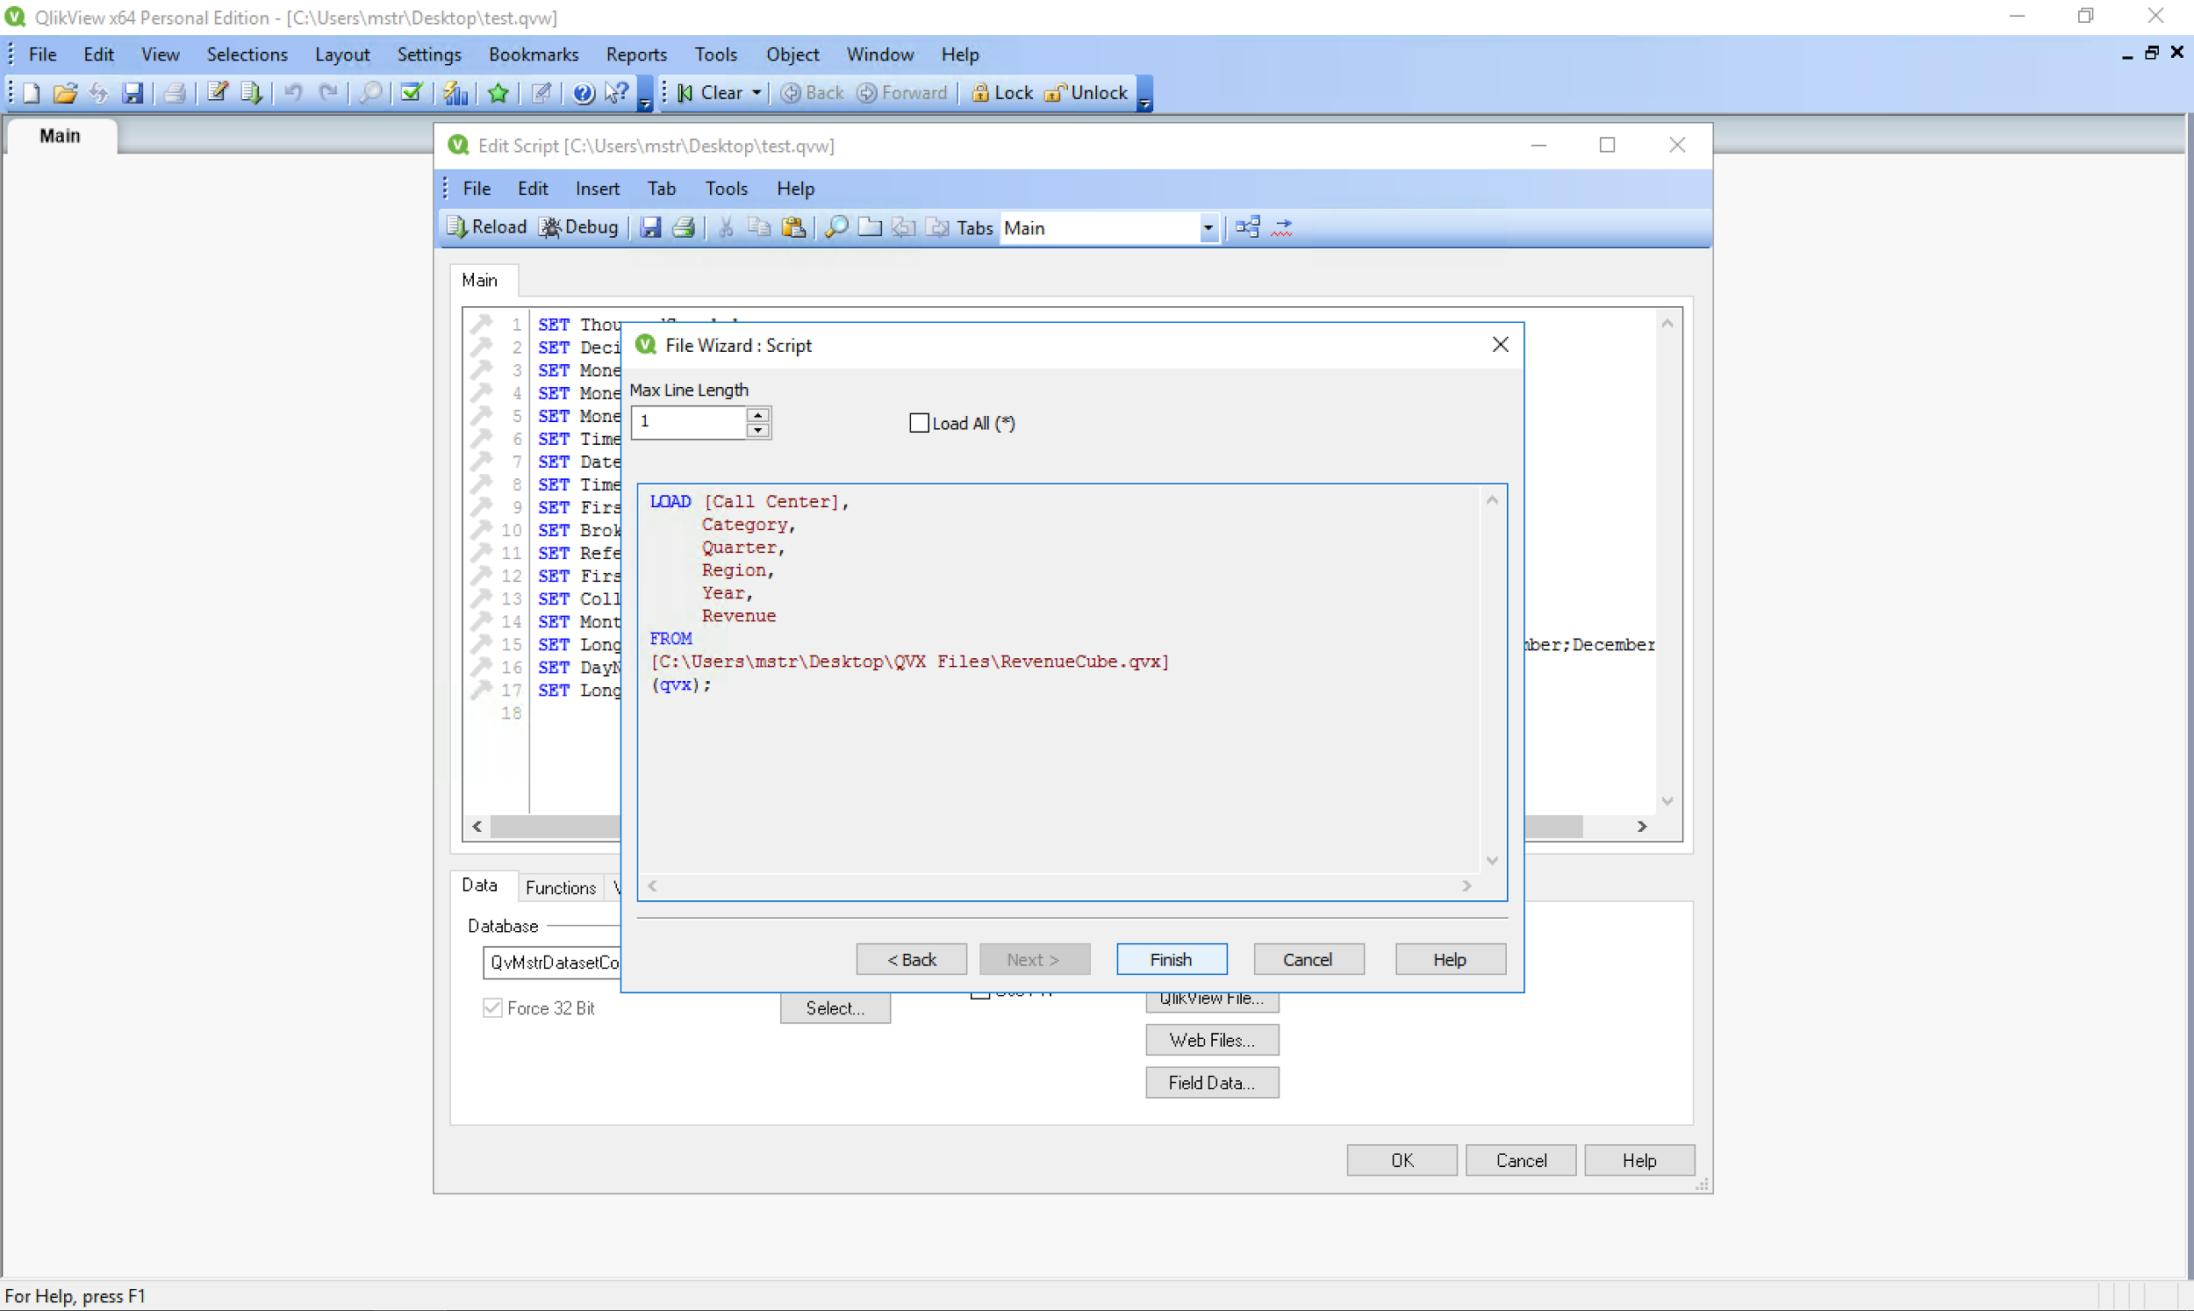Switch to the Functions tab
The image size is (2194, 1311).
[559, 887]
